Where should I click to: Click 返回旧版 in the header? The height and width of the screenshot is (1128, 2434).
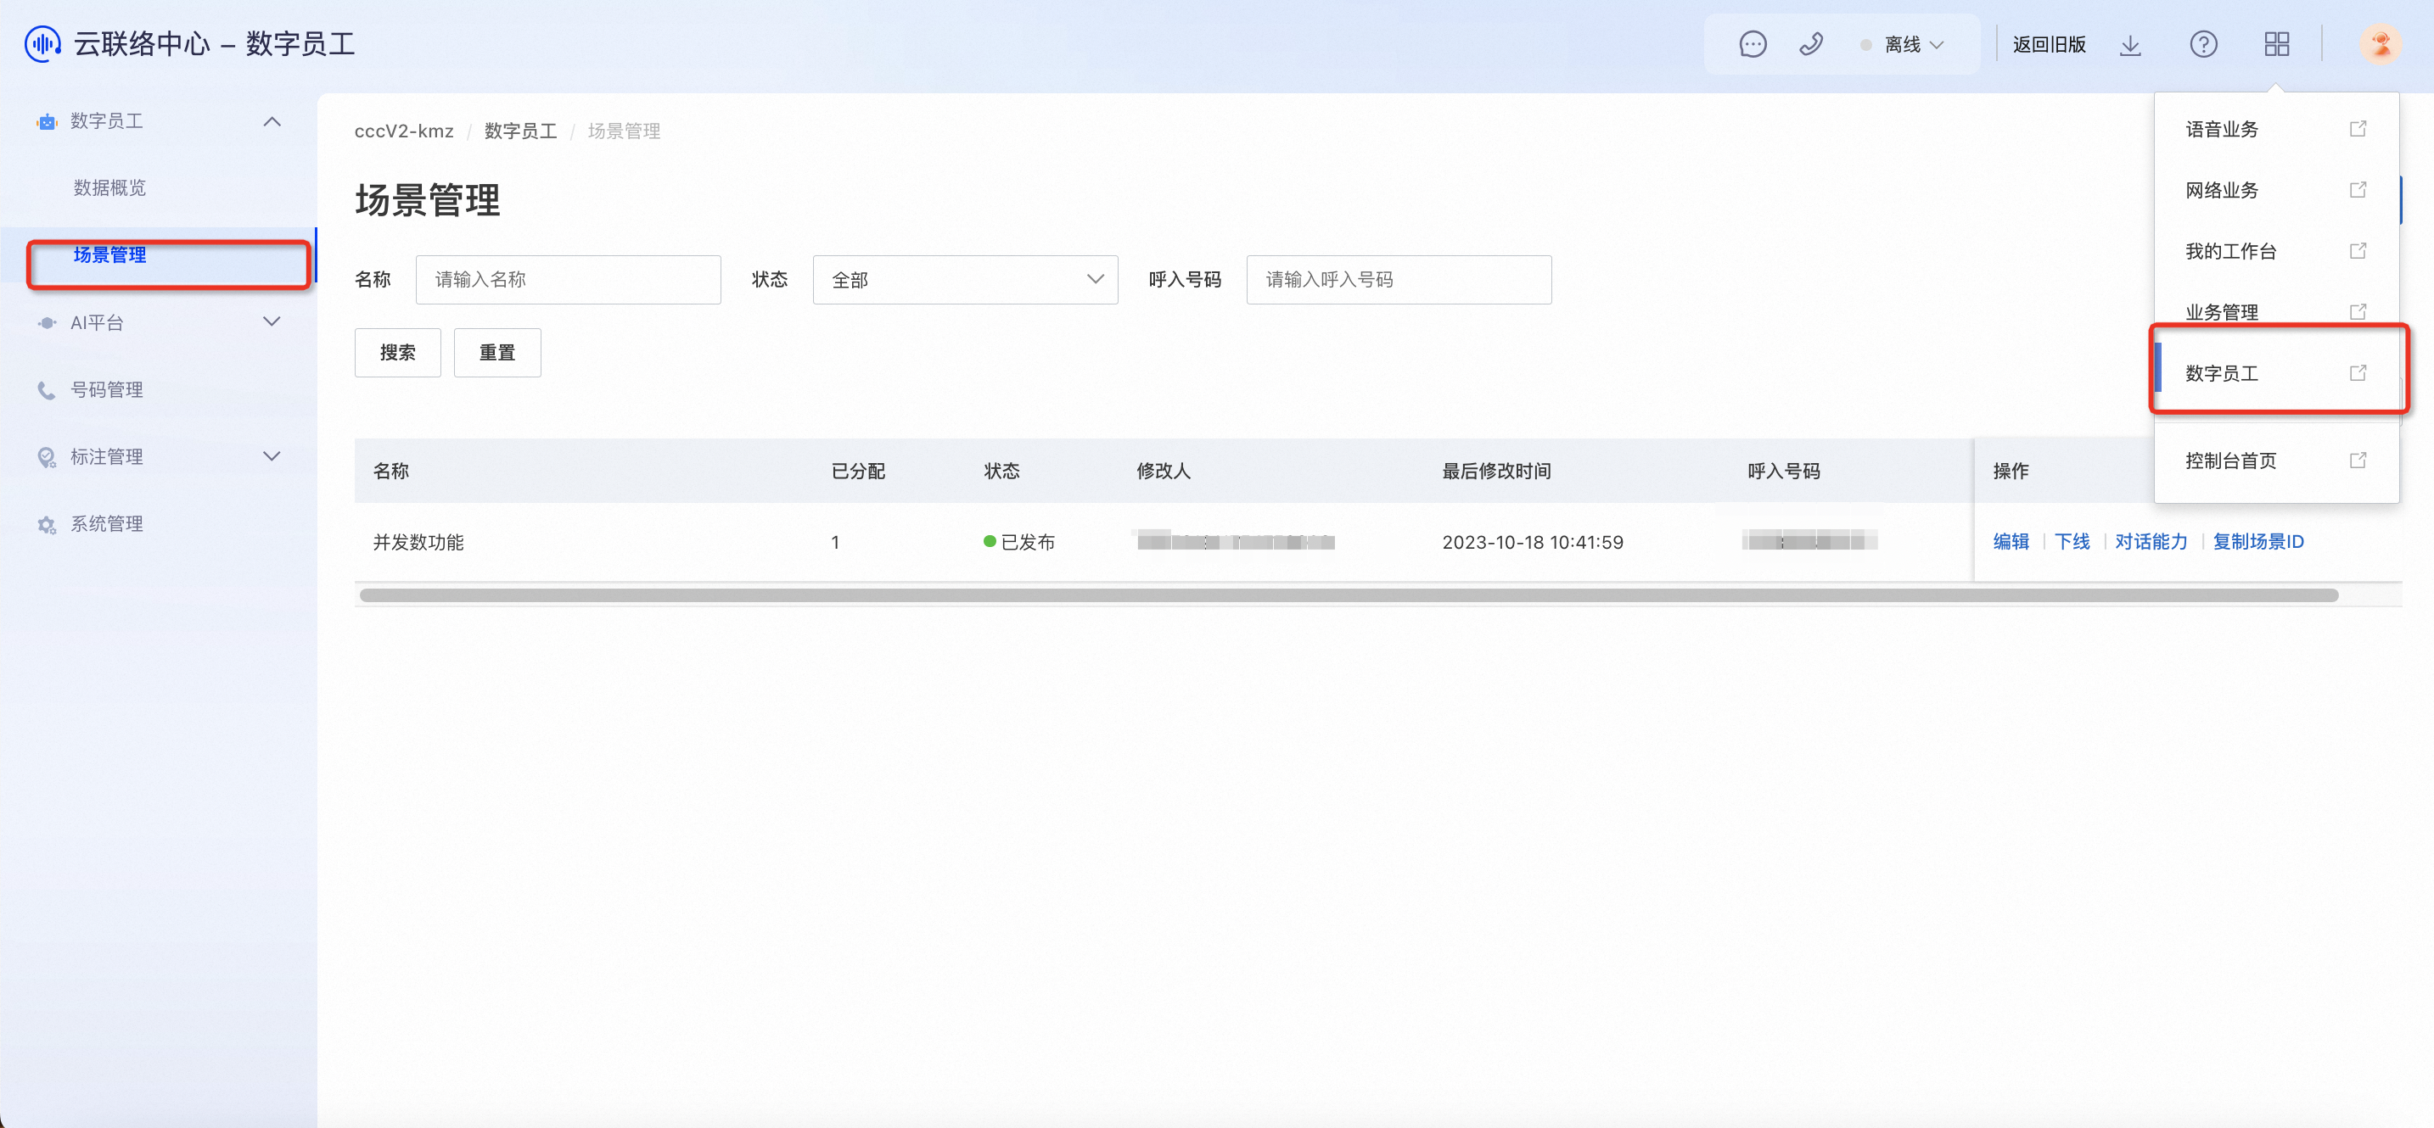click(2049, 44)
